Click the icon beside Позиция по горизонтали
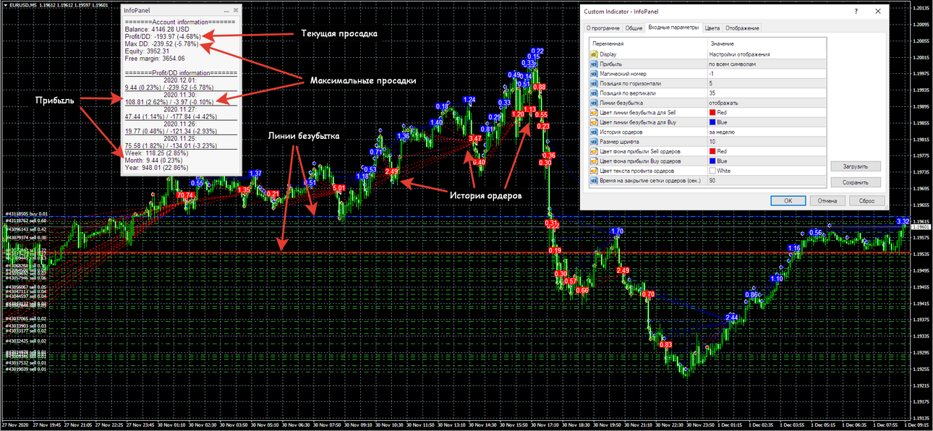The width and height of the screenshot is (933, 431). [x=594, y=83]
